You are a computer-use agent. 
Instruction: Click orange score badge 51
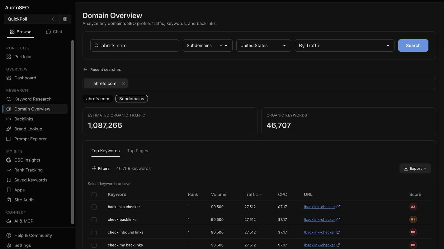tap(413, 219)
